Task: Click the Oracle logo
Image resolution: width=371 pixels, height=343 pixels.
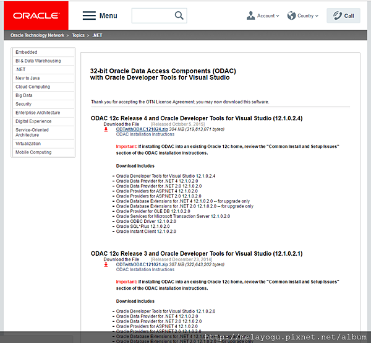Action: 36,15
